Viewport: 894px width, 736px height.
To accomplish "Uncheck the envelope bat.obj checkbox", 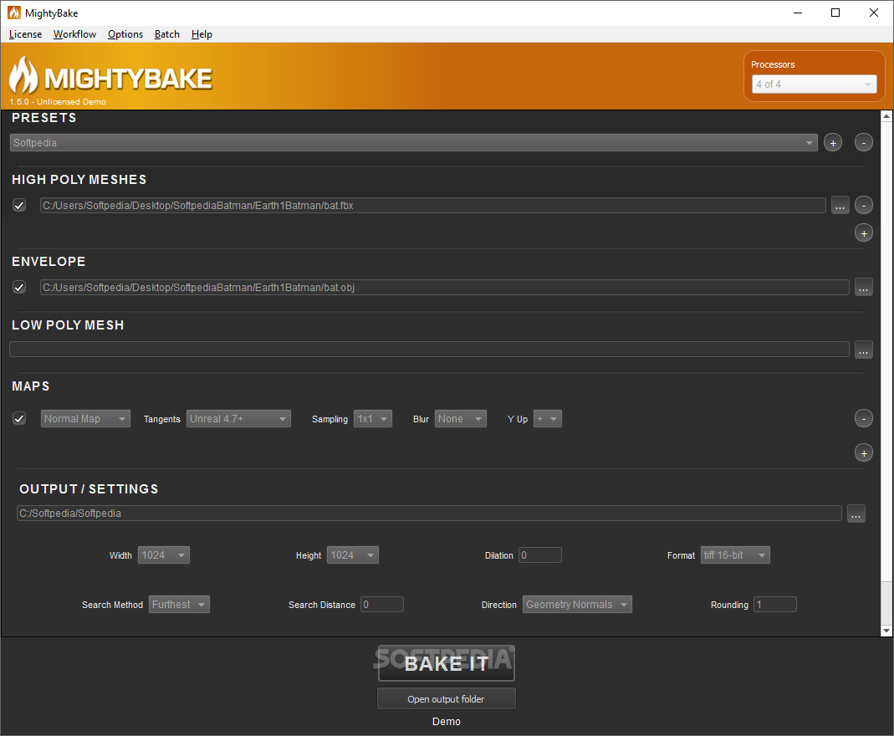I will 19,288.
